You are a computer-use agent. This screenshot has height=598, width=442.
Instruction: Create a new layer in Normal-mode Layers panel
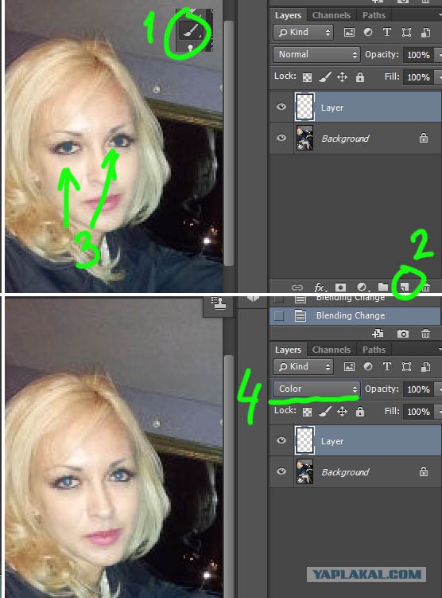point(405,287)
